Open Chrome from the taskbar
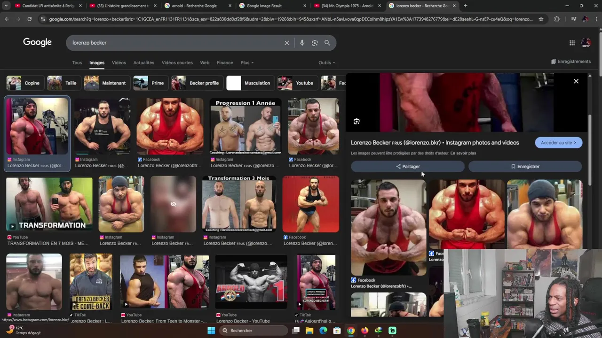Screen dimensions: 602x338 (x=351, y=330)
